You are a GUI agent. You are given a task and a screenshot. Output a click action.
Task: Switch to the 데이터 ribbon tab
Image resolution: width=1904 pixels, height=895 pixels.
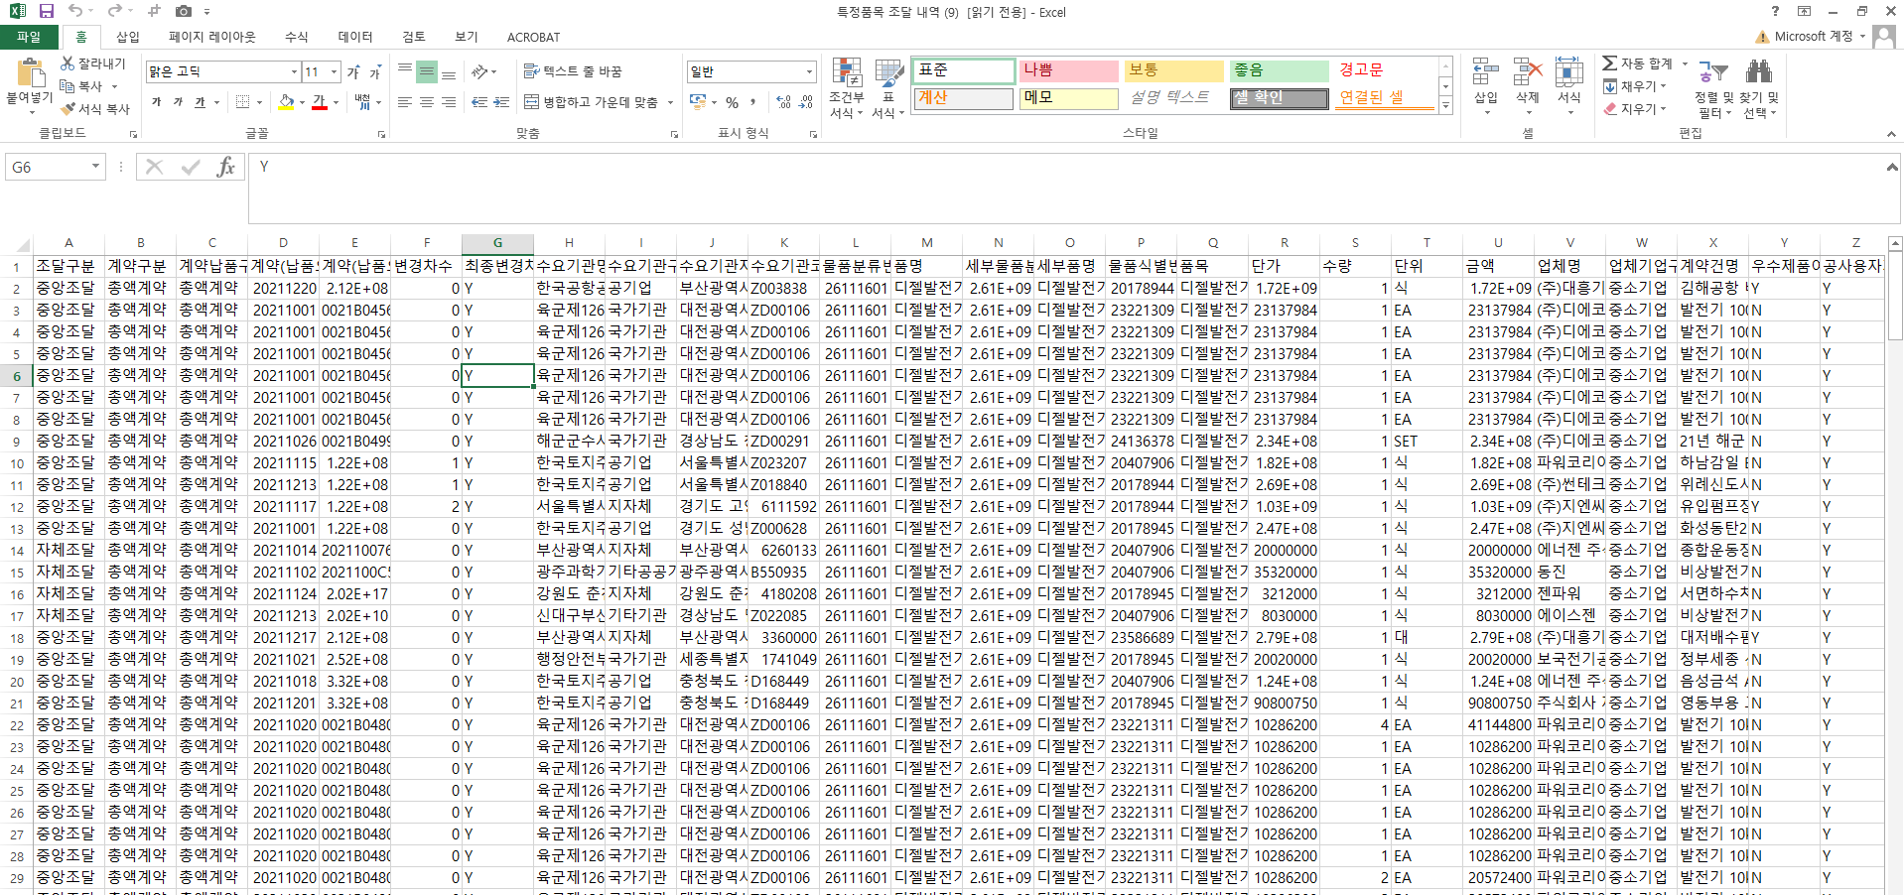pyautogui.click(x=355, y=37)
